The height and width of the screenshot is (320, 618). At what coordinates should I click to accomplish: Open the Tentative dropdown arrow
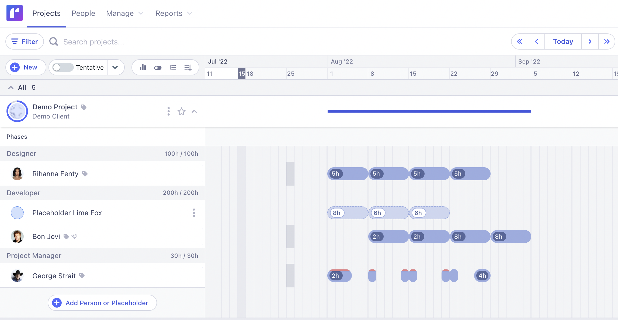coord(115,67)
